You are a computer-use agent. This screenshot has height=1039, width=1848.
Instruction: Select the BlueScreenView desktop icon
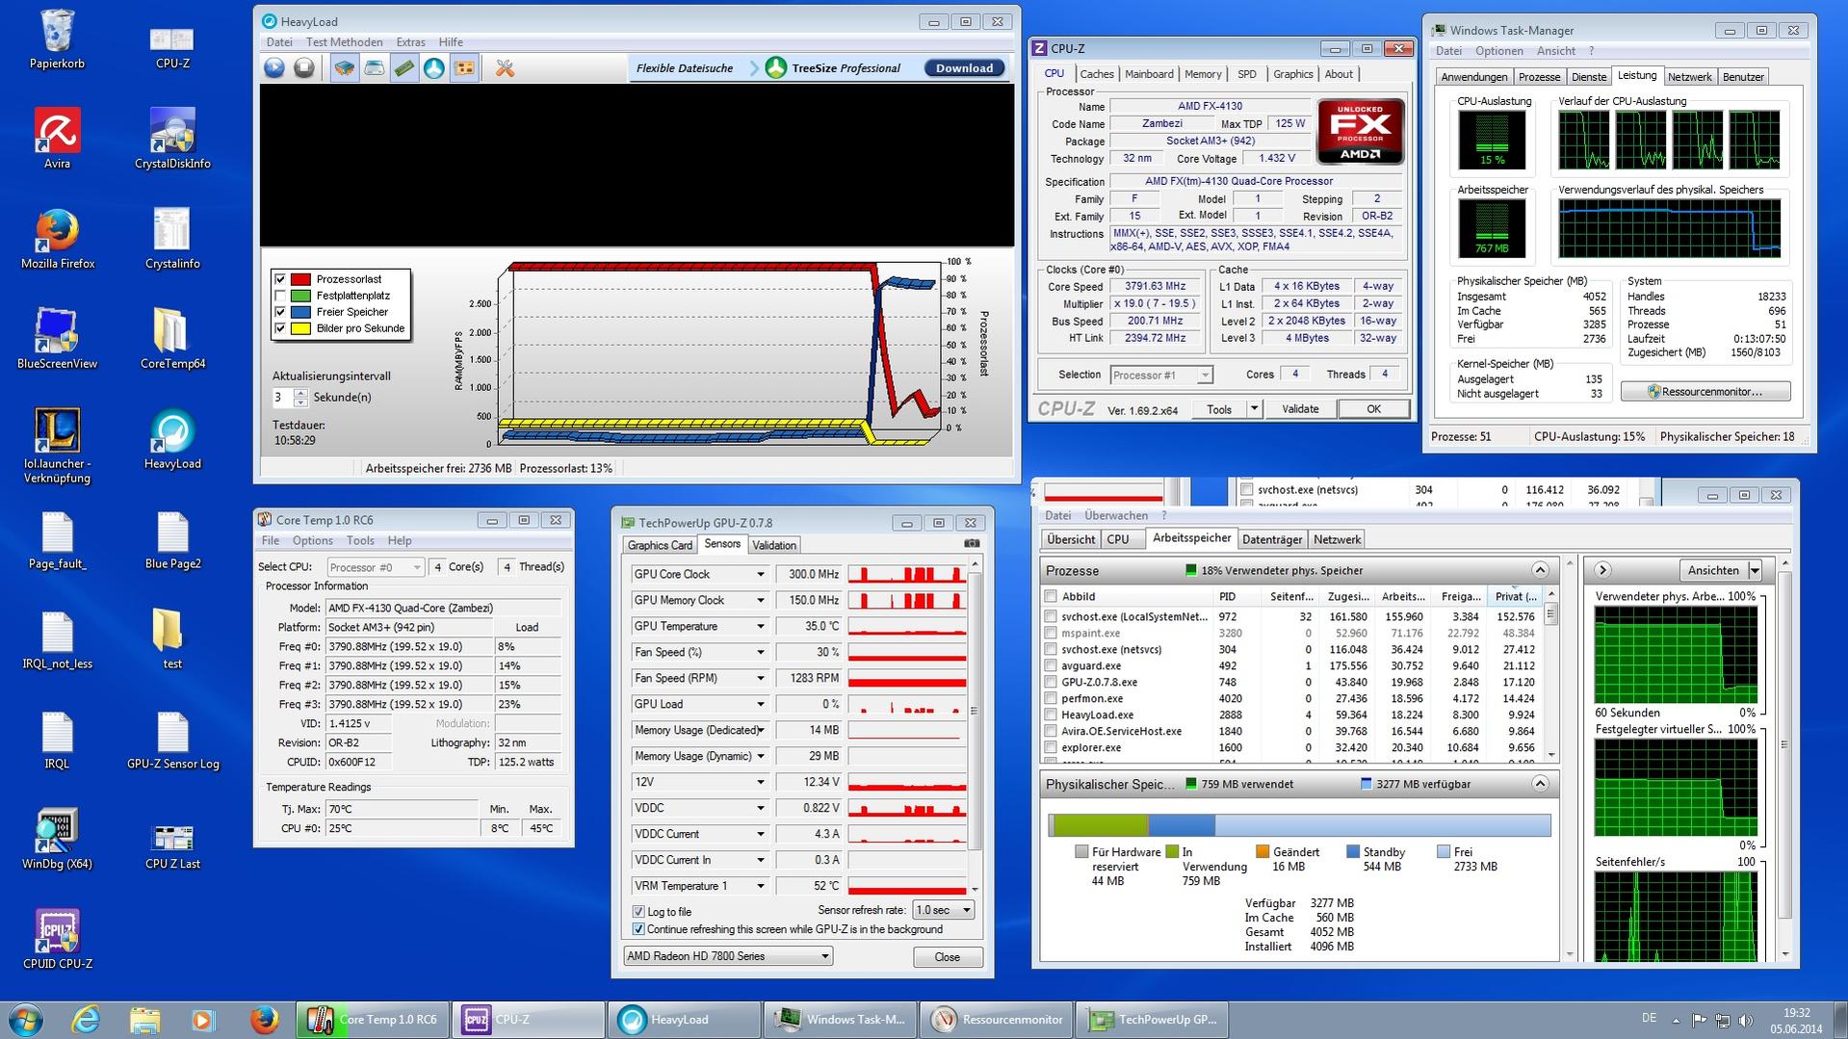click(57, 339)
